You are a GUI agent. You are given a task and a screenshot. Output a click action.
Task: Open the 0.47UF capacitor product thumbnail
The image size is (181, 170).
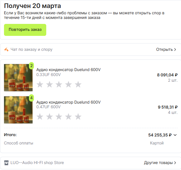pos(18,110)
